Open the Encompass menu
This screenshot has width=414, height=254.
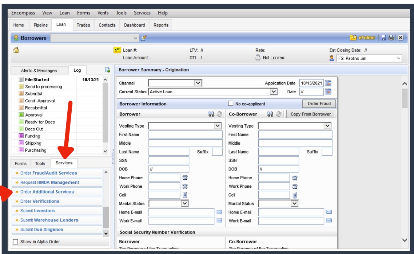click(x=23, y=13)
